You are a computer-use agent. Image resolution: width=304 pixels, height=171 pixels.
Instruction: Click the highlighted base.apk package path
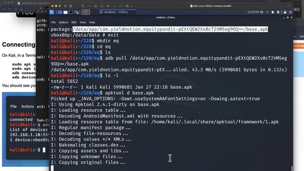(x=170, y=29)
